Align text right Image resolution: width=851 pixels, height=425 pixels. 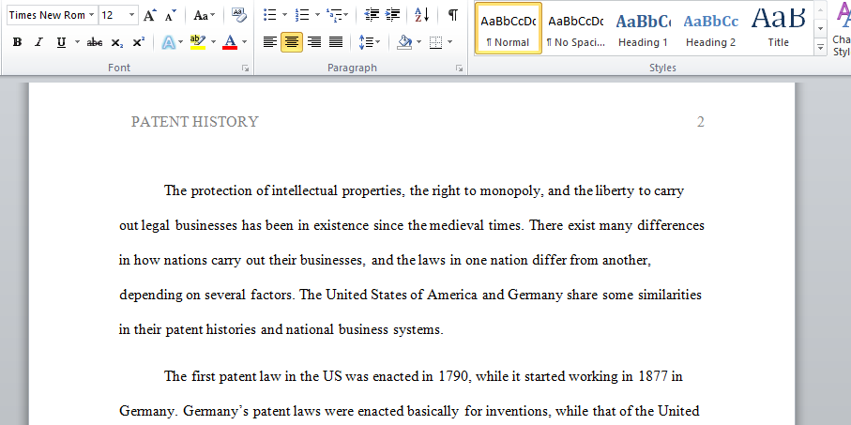(x=314, y=42)
